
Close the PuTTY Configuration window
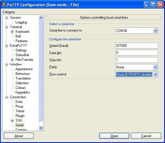coord(160,5)
